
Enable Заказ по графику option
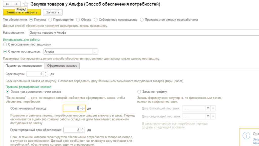[x=139, y=92]
